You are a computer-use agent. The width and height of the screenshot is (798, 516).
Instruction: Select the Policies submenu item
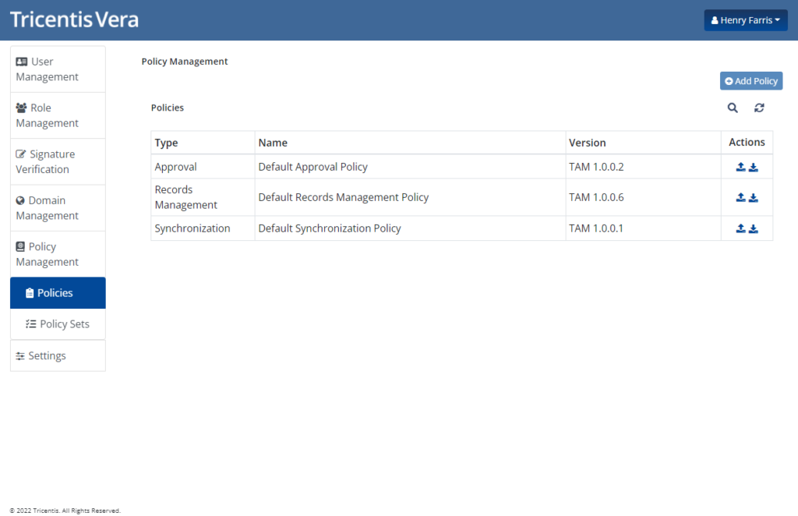pos(58,293)
